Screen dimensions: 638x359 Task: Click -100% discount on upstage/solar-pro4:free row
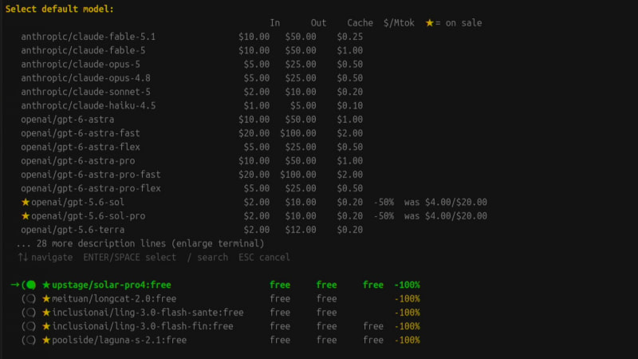pyautogui.click(x=407, y=285)
